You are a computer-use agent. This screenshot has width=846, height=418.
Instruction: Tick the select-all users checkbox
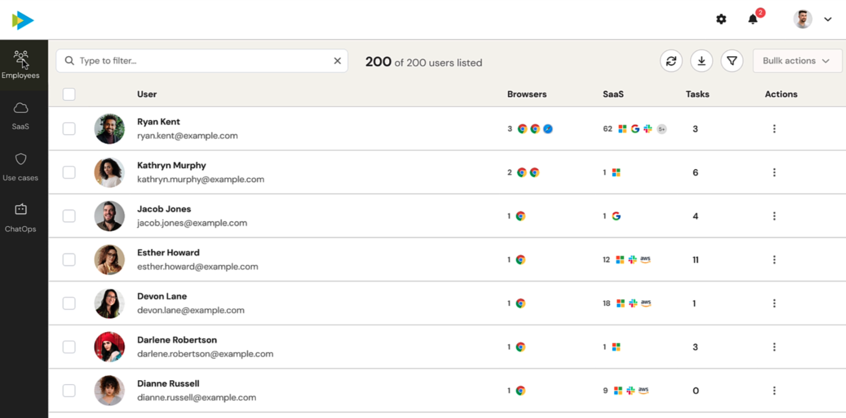pos(69,94)
